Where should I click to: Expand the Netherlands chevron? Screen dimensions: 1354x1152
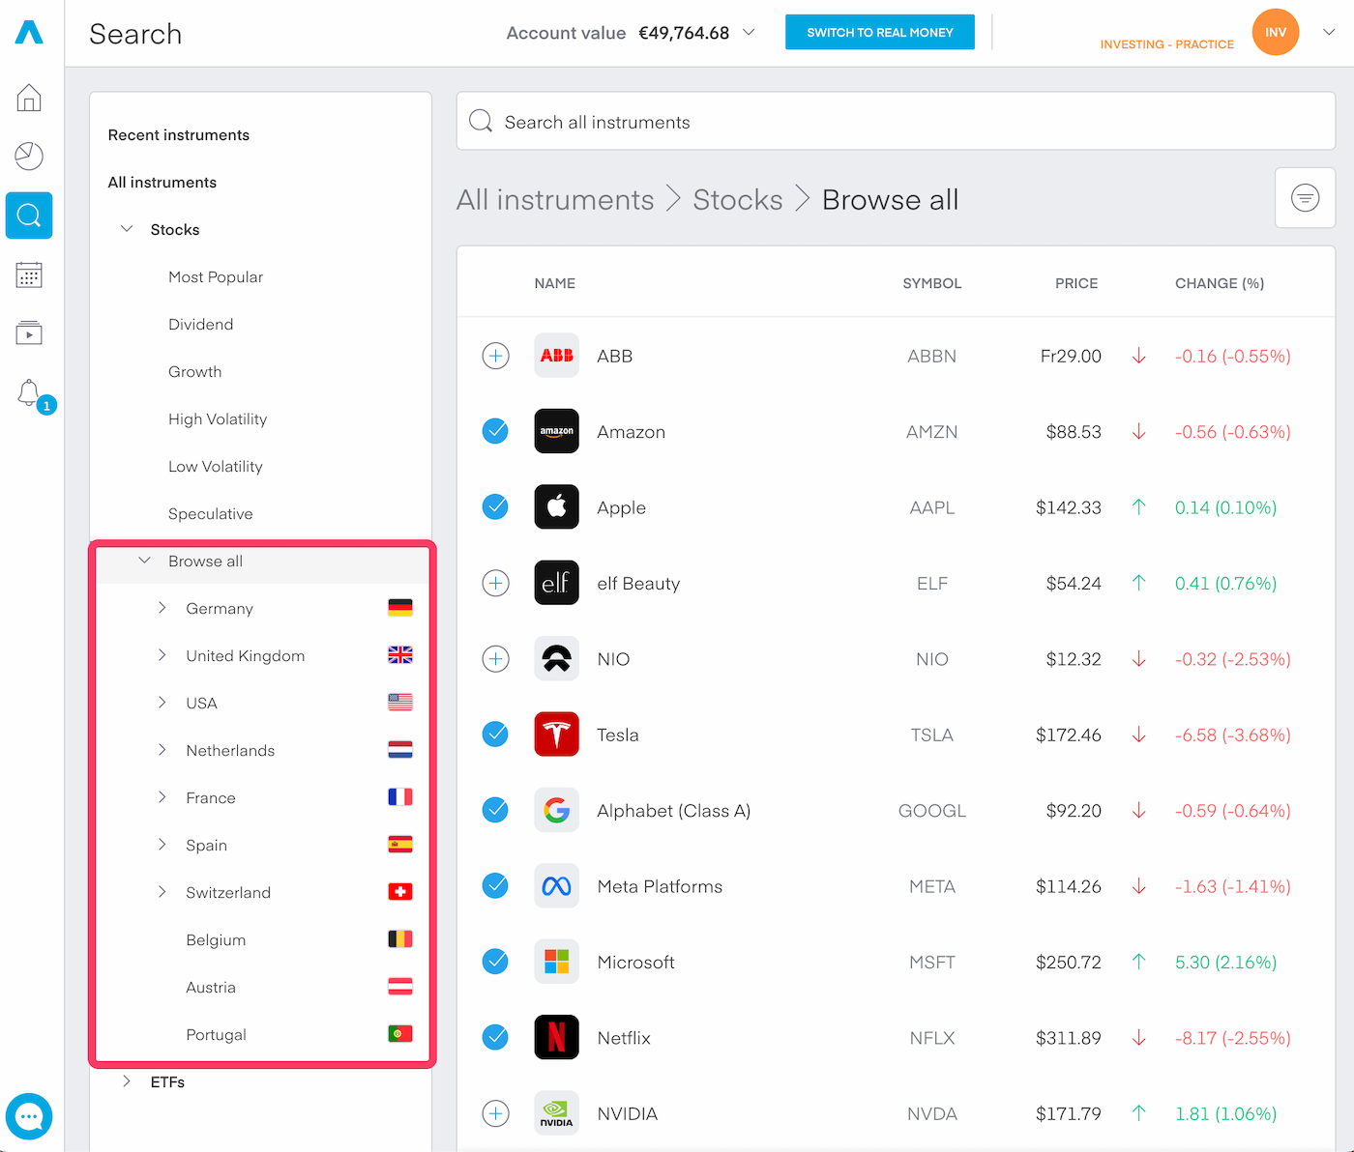coord(162,750)
